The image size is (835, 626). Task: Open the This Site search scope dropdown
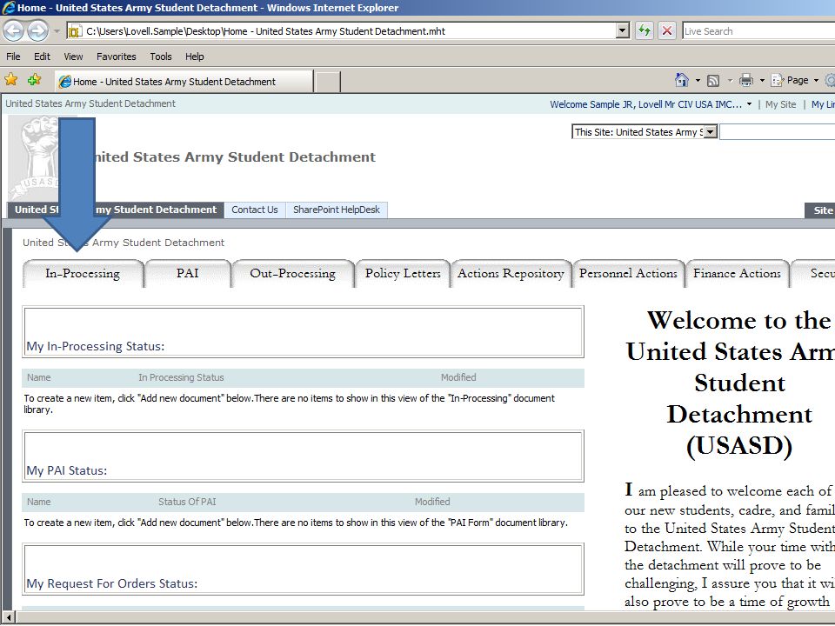[x=711, y=132]
